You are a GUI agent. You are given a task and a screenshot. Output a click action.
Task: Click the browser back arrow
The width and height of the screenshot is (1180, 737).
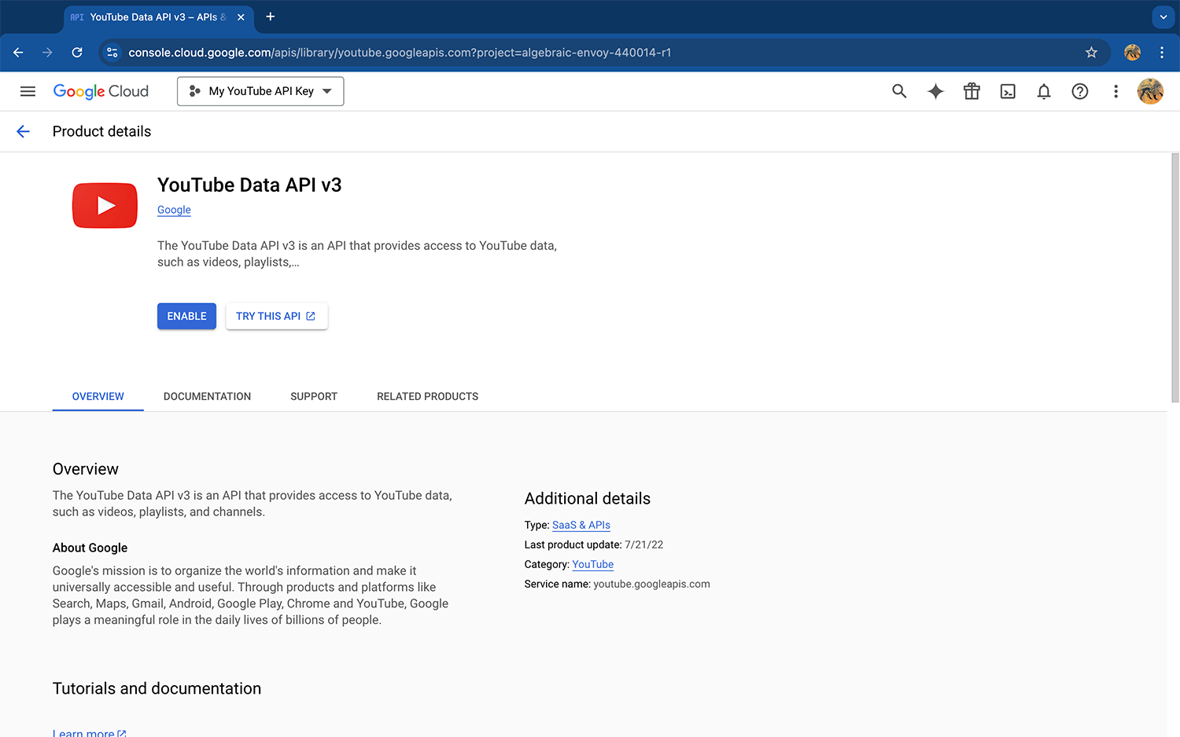click(18, 53)
